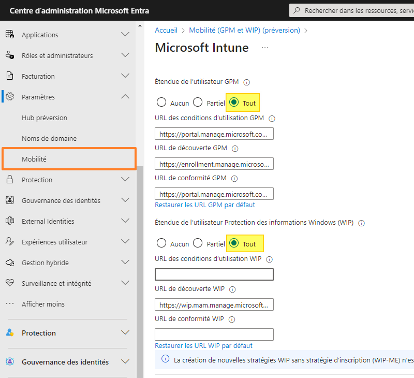Click Restaurer les URL GPM par défaut
414x378 pixels.
[x=204, y=205]
